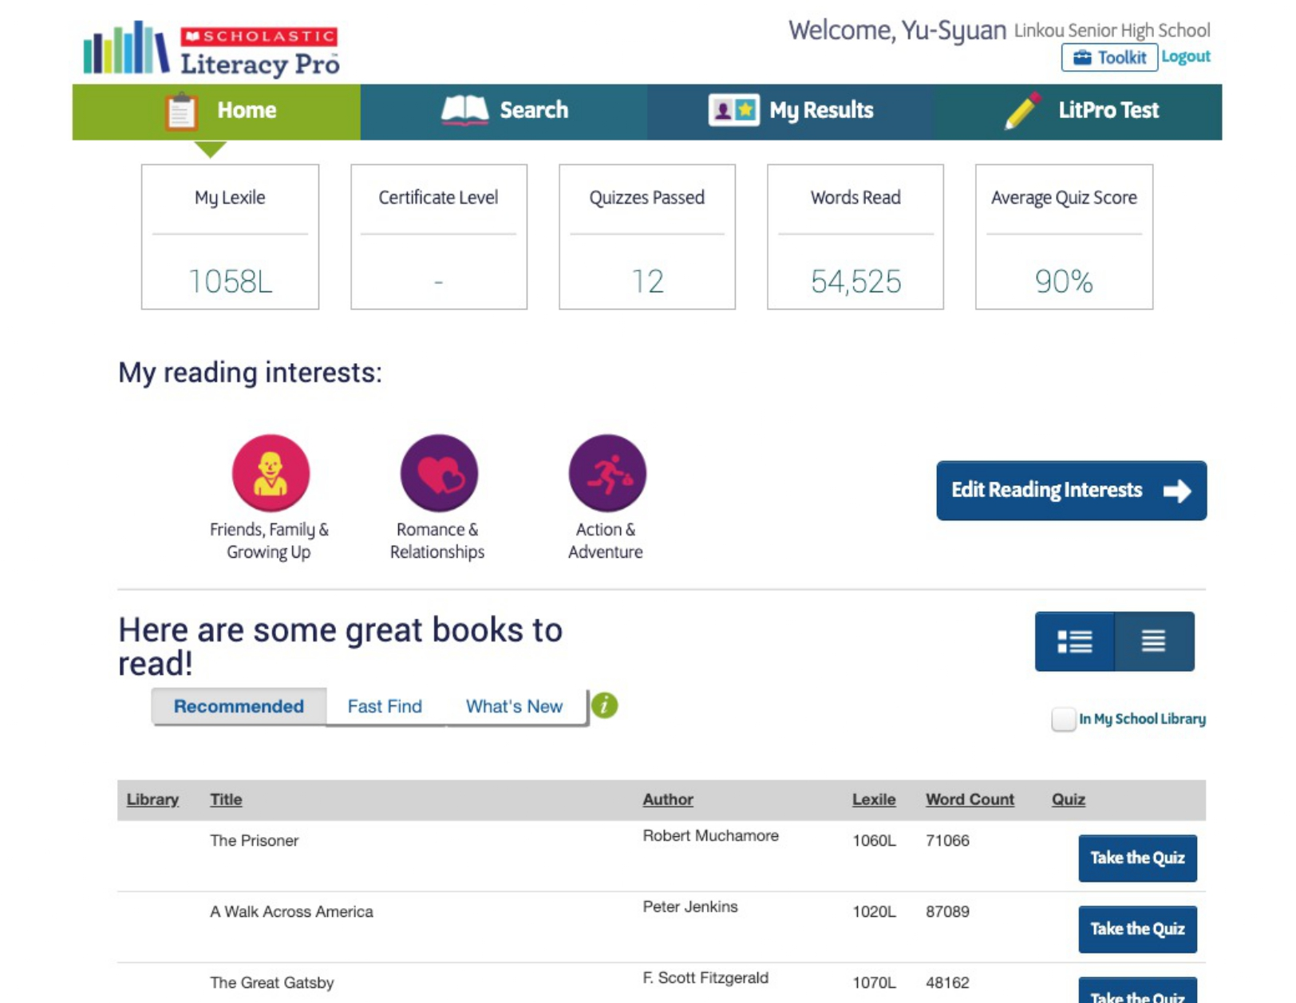Open the Toolkit button
This screenshot has width=1296, height=1003.
pyautogui.click(x=1109, y=57)
